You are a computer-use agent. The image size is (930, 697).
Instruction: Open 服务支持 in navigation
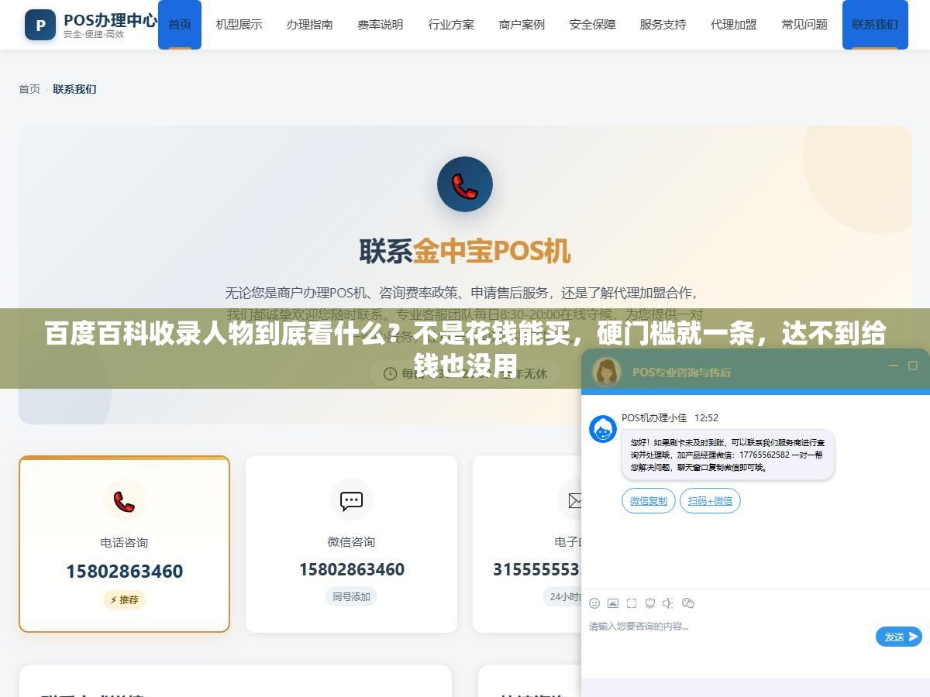(663, 25)
